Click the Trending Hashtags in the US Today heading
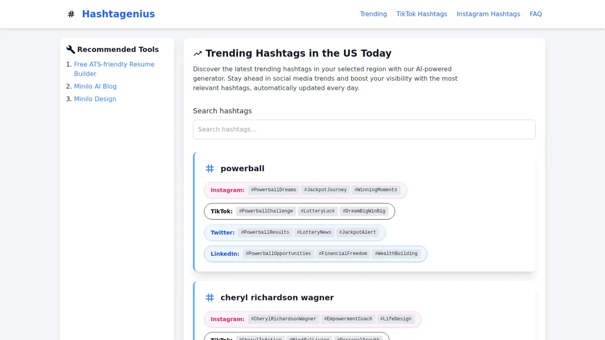 coord(298,53)
